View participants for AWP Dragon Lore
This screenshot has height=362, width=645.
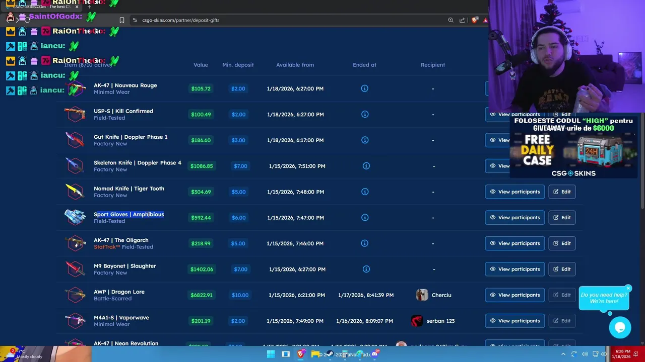pos(515,295)
